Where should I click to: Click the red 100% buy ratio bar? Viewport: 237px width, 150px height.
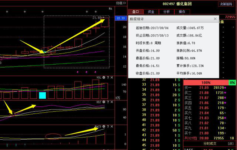click(206, 82)
